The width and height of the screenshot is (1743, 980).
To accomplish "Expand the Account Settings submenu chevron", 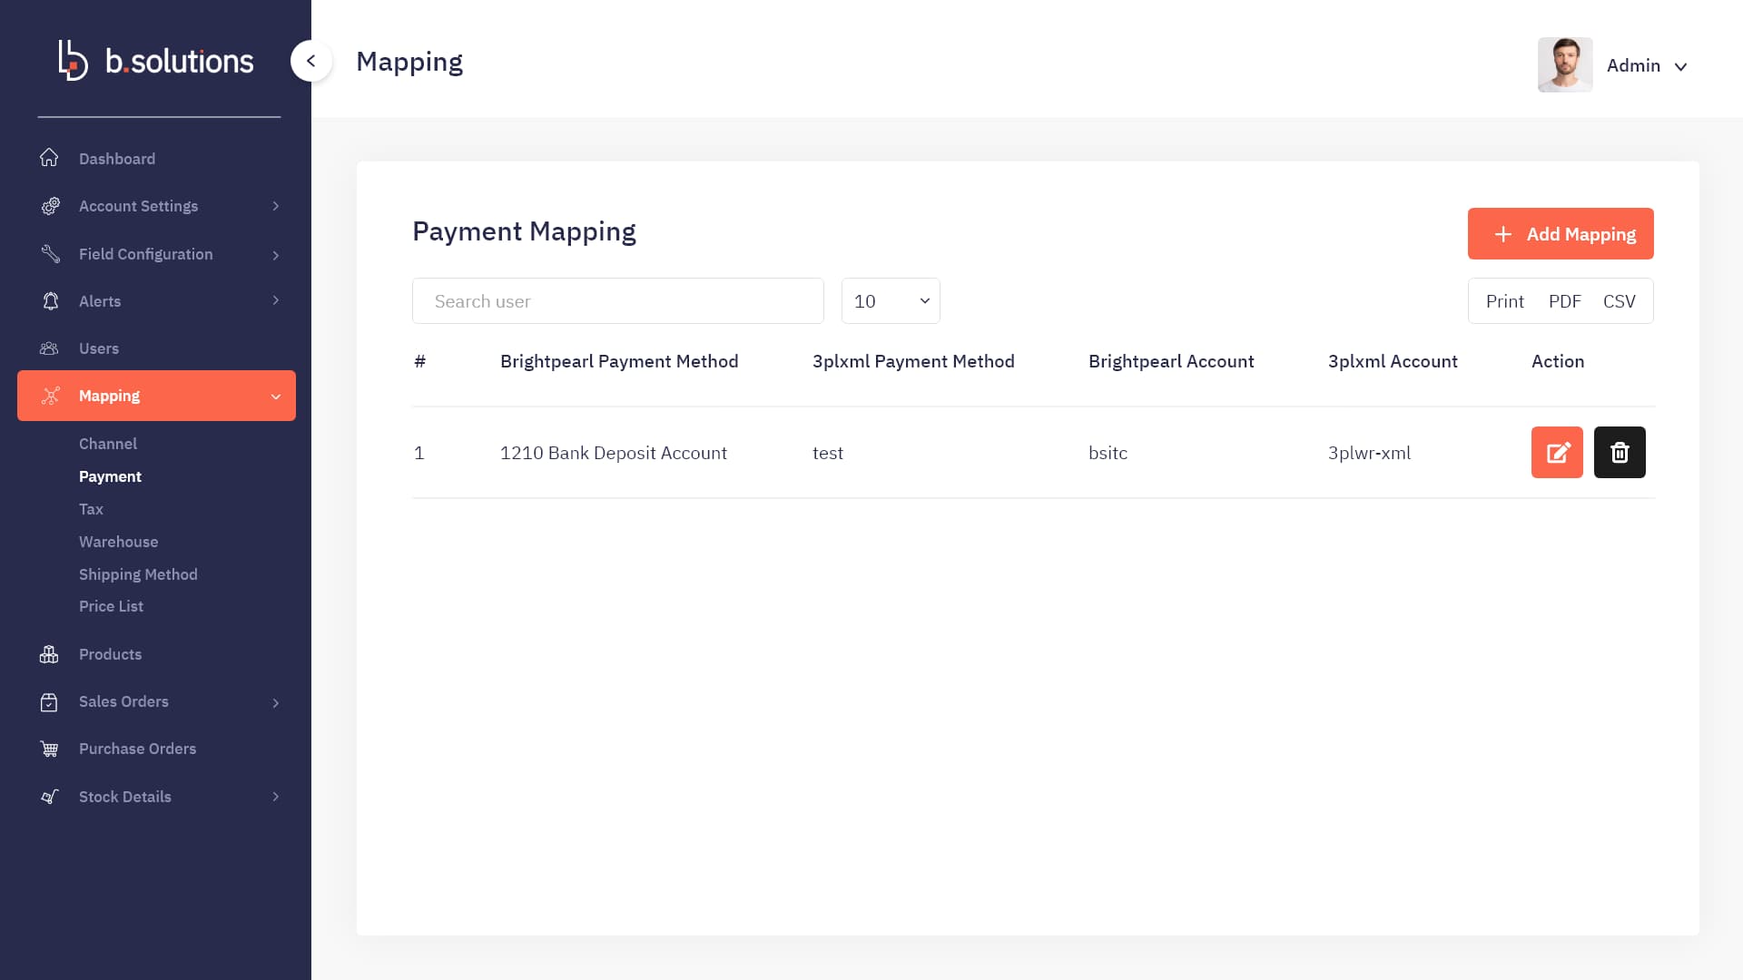I will pyautogui.click(x=276, y=206).
